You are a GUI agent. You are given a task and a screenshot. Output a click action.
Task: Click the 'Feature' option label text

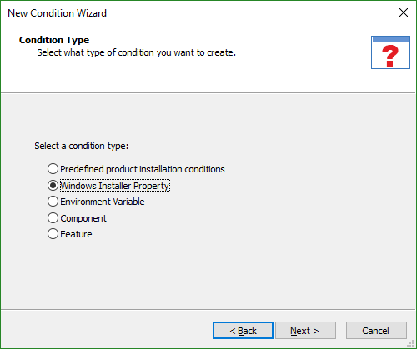point(76,234)
